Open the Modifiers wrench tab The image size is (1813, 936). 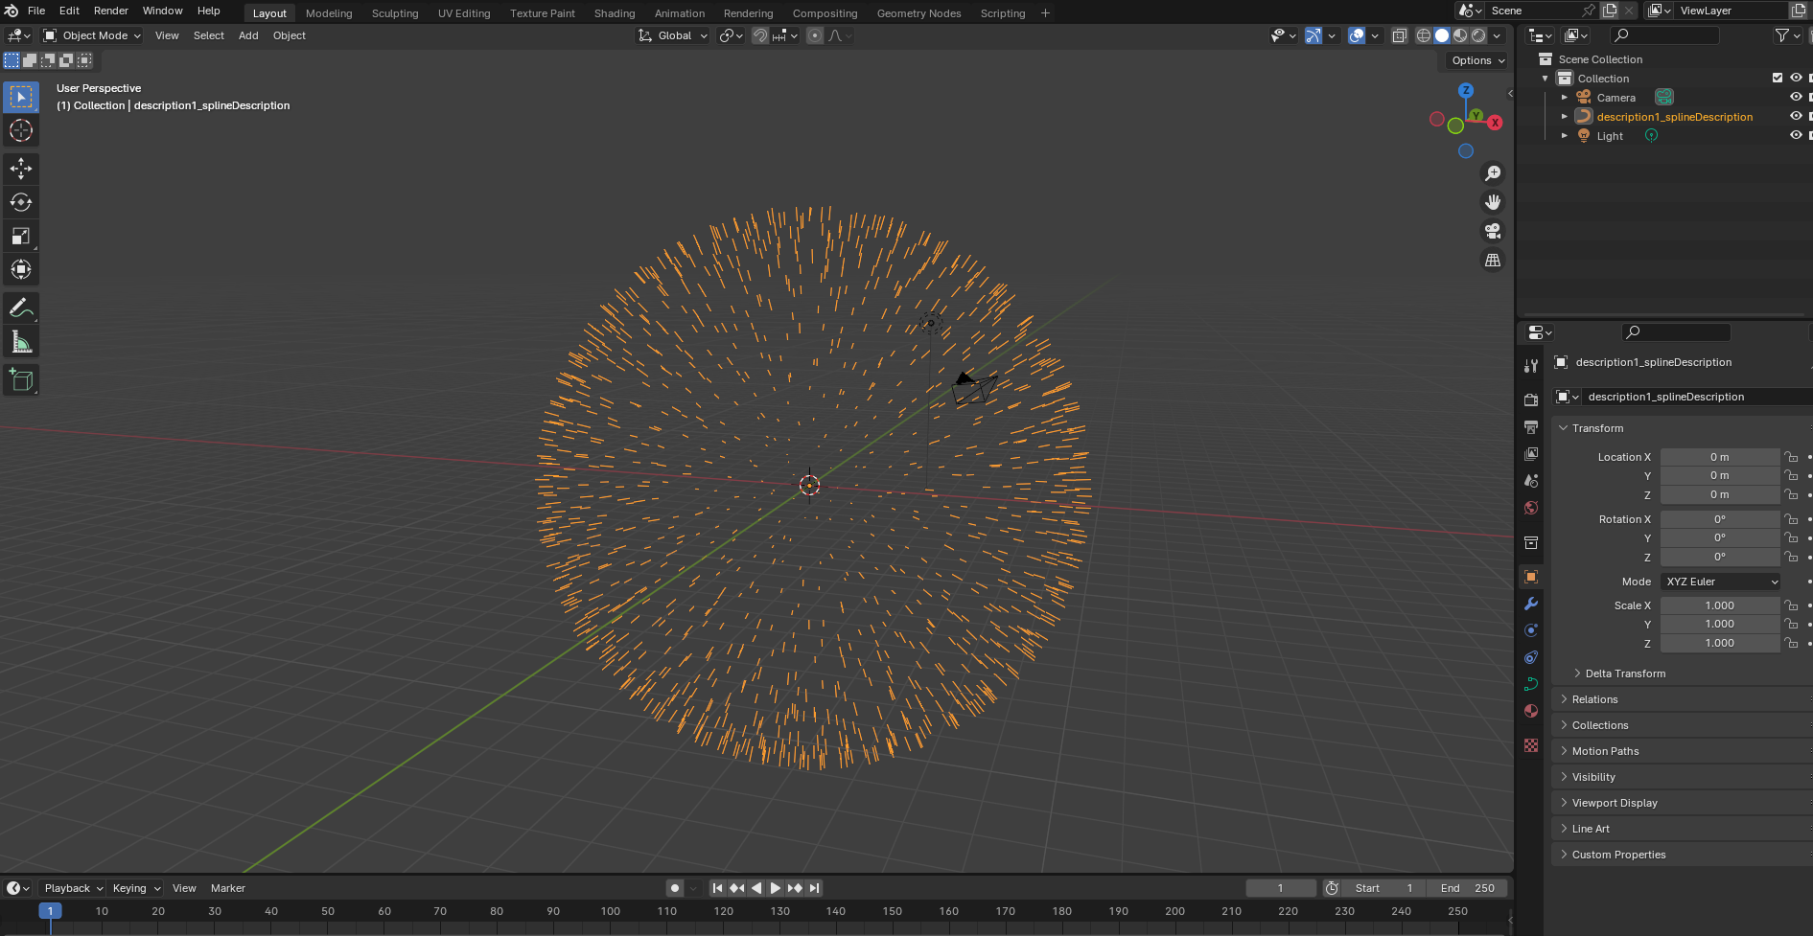(1531, 604)
